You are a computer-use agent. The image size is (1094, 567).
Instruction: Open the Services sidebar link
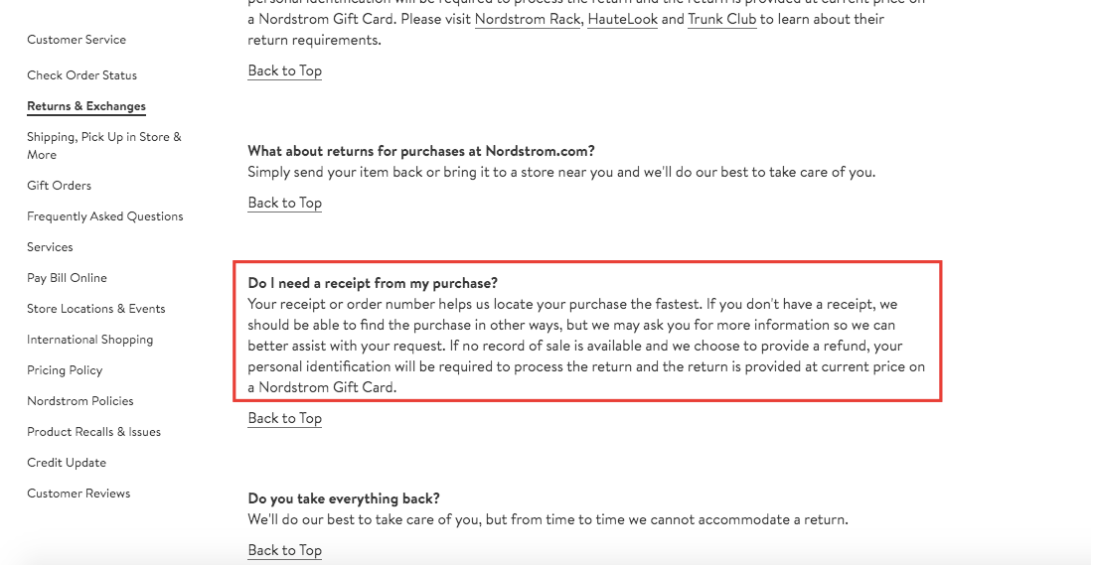coord(50,247)
